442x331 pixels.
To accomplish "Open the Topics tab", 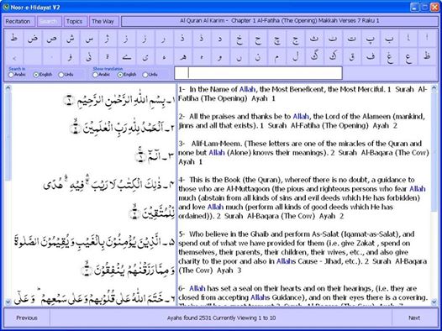I will (x=76, y=21).
